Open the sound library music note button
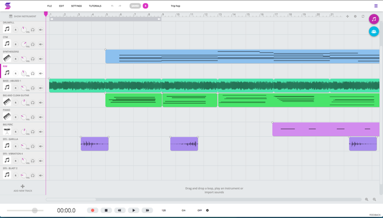This screenshot has height=218, width=383. click(374, 19)
